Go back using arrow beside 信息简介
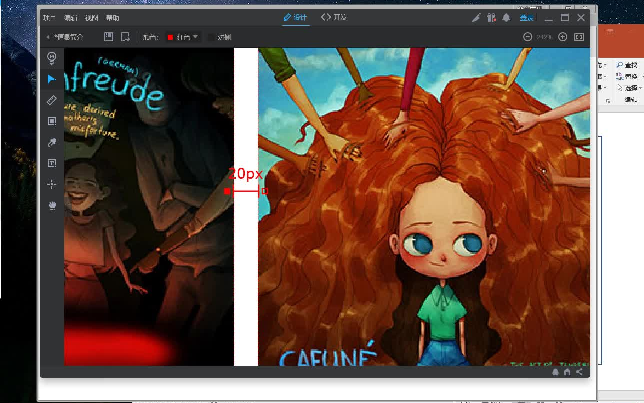The width and height of the screenshot is (644, 403). tap(48, 37)
